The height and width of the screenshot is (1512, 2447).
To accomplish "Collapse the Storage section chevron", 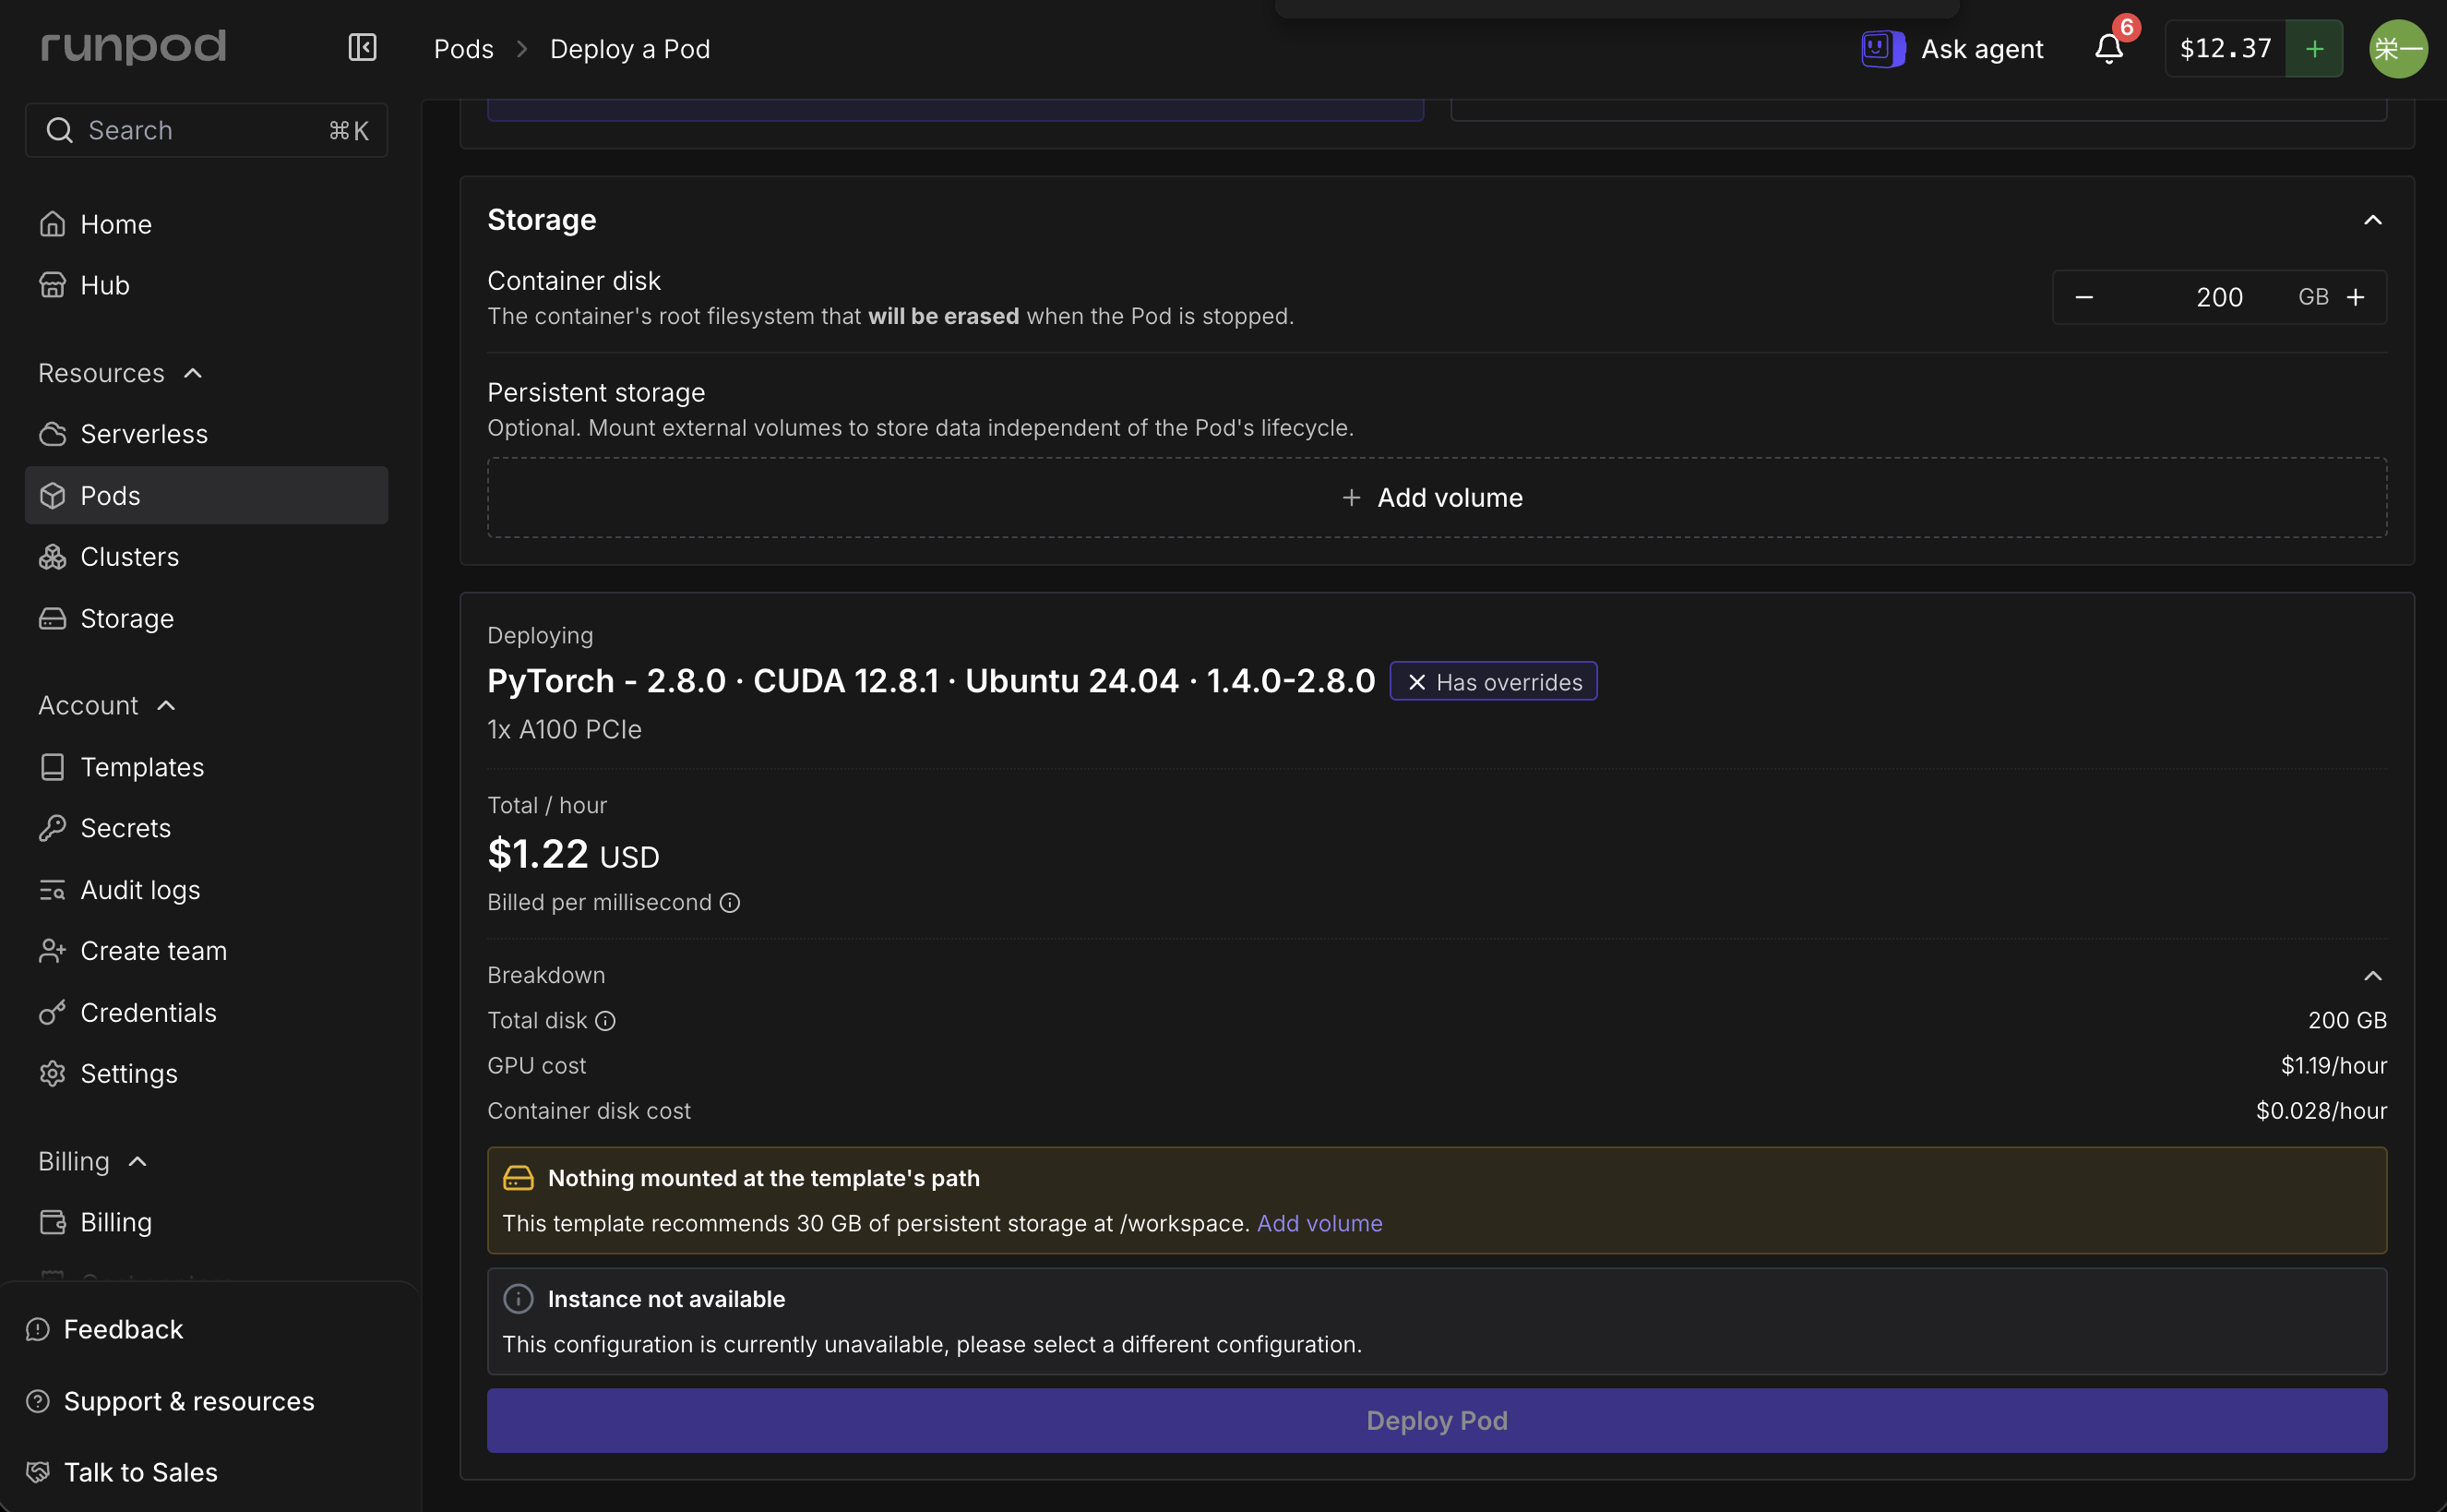I will [x=2372, y=220].
